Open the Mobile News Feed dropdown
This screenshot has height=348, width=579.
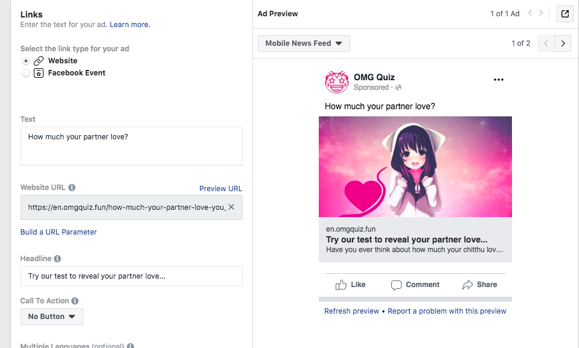pyautogui.click(x=304, y=43)
